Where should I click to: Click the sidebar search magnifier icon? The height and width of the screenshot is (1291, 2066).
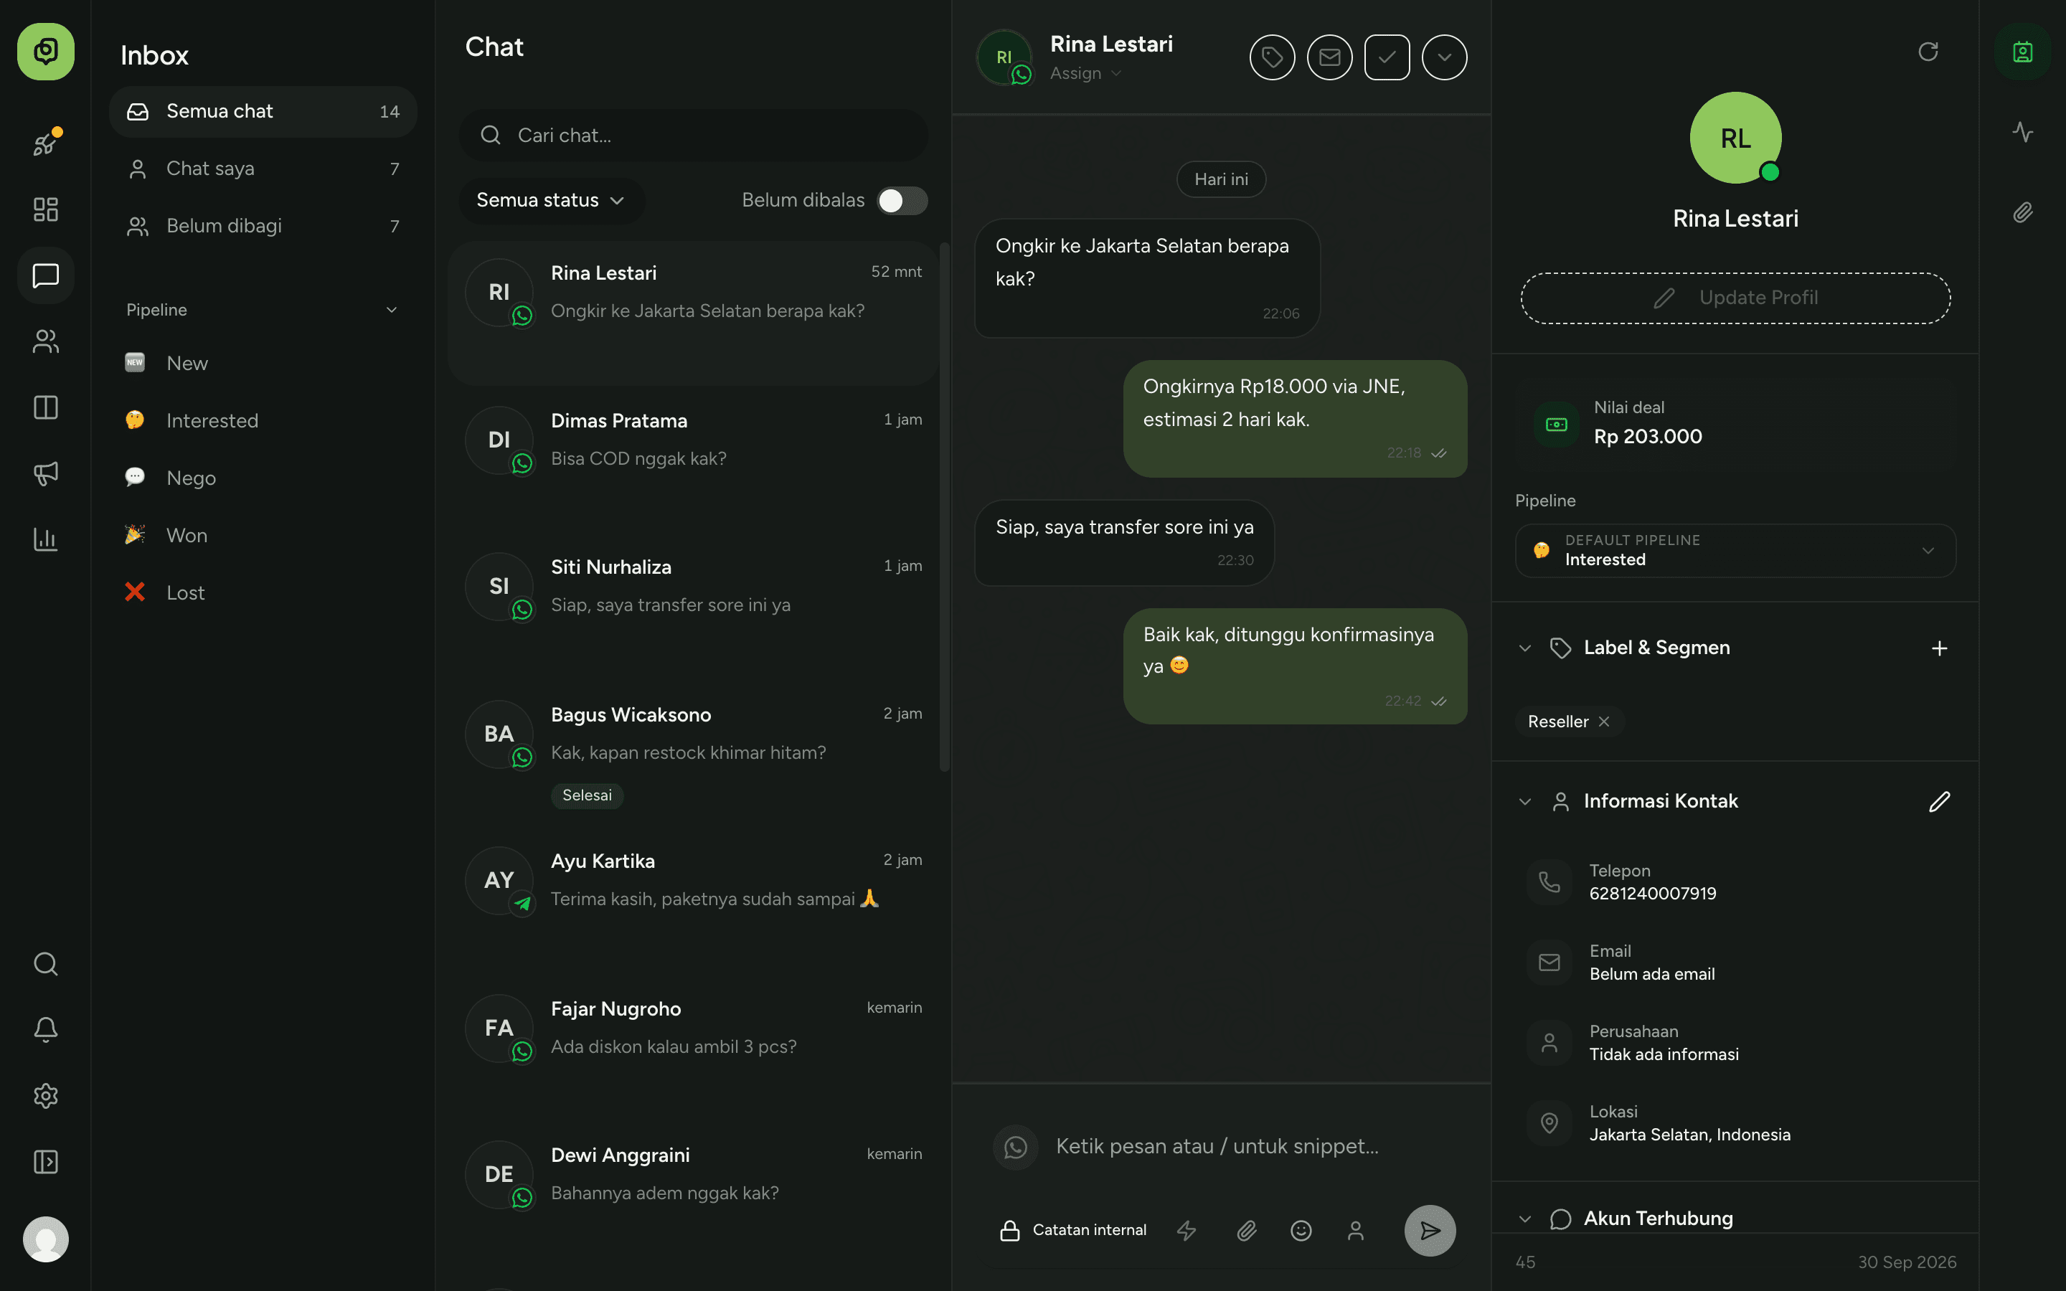pos(45,964)
